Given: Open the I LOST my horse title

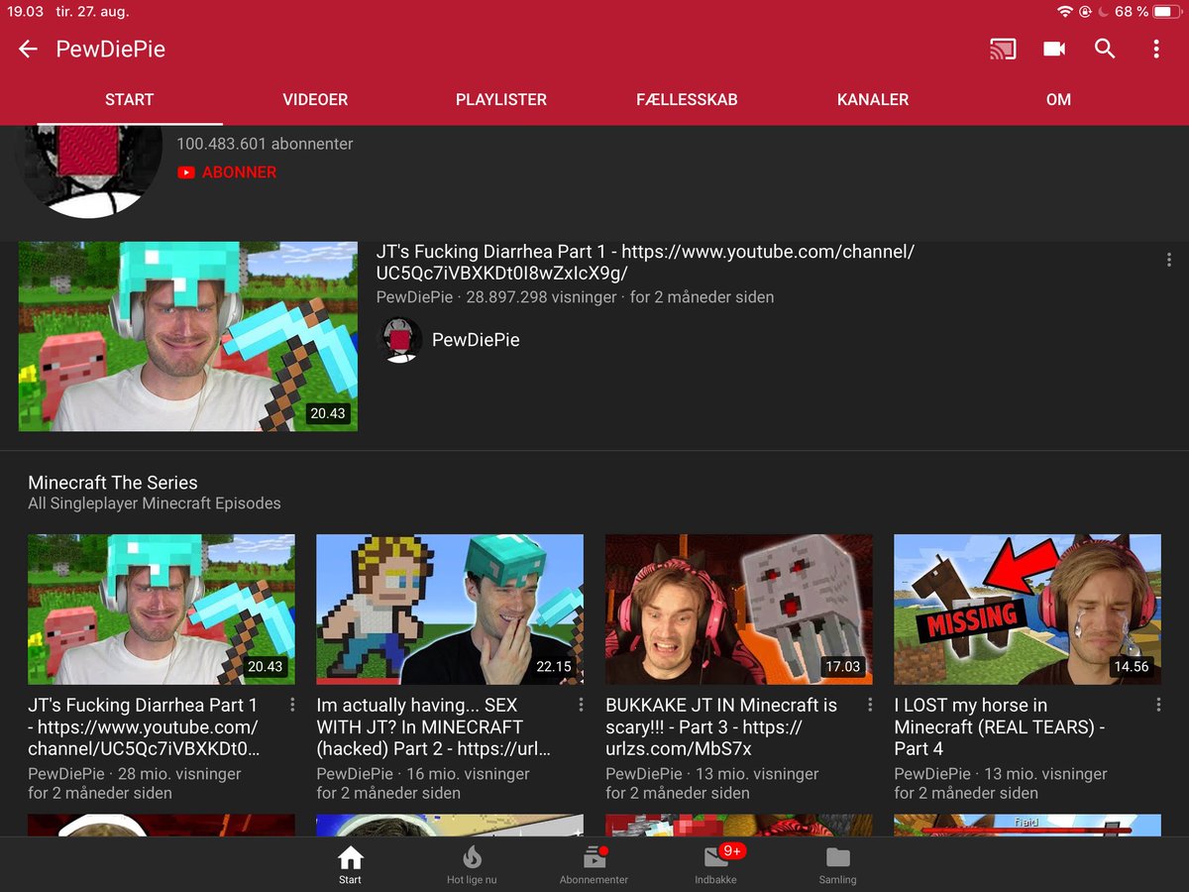Looking at the screenshot, I should coord(1000,726).
